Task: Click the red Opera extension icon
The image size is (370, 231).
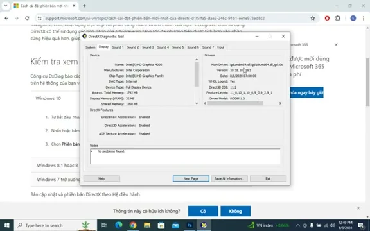Action: click(x=327, y=18)
